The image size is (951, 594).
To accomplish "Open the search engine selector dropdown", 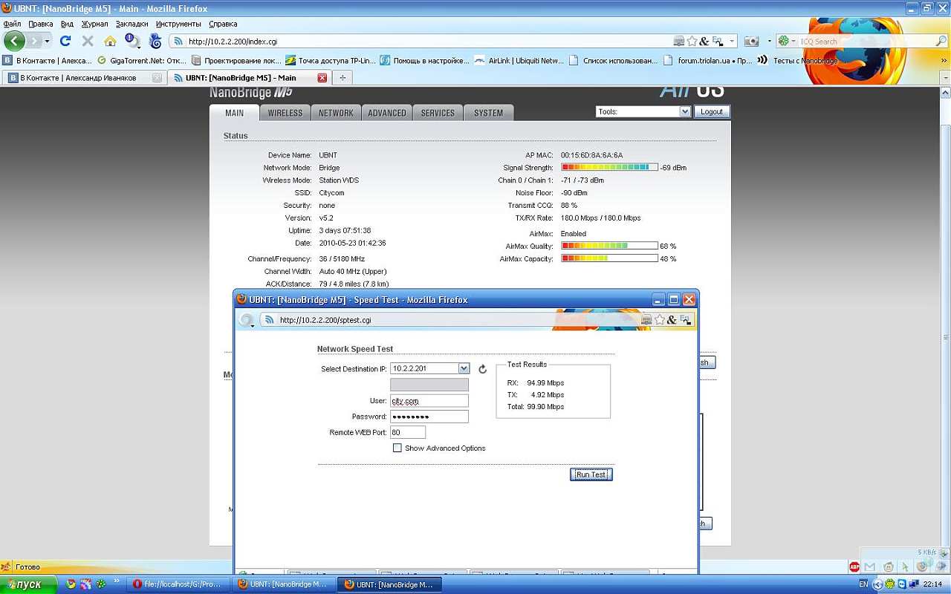I will pyautogui.click(x=787, y=42).
